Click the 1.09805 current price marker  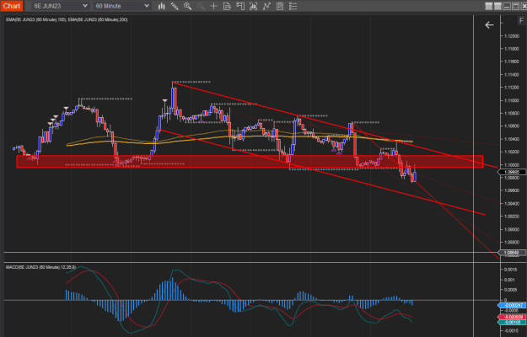[x=511, y=172]
